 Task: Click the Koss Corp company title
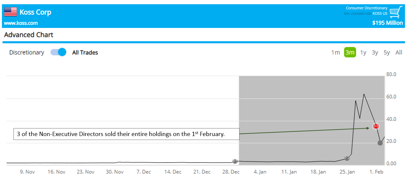[x=35, y=12]
